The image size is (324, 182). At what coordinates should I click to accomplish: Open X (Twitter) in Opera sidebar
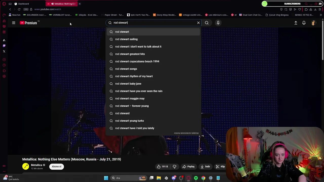[4, 51]
